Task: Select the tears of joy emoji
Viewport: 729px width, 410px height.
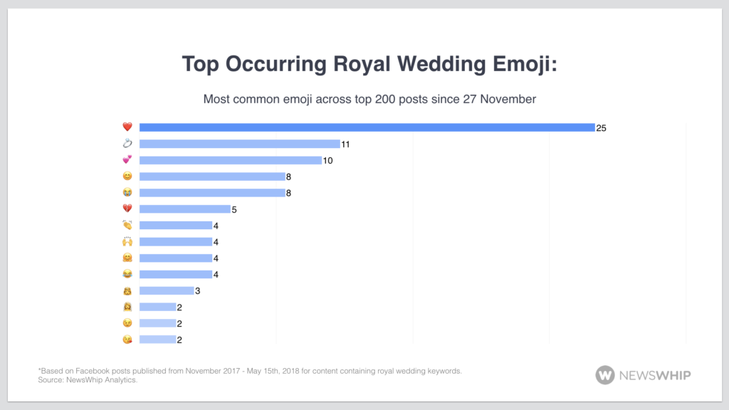Action: [x=127, y=275]
